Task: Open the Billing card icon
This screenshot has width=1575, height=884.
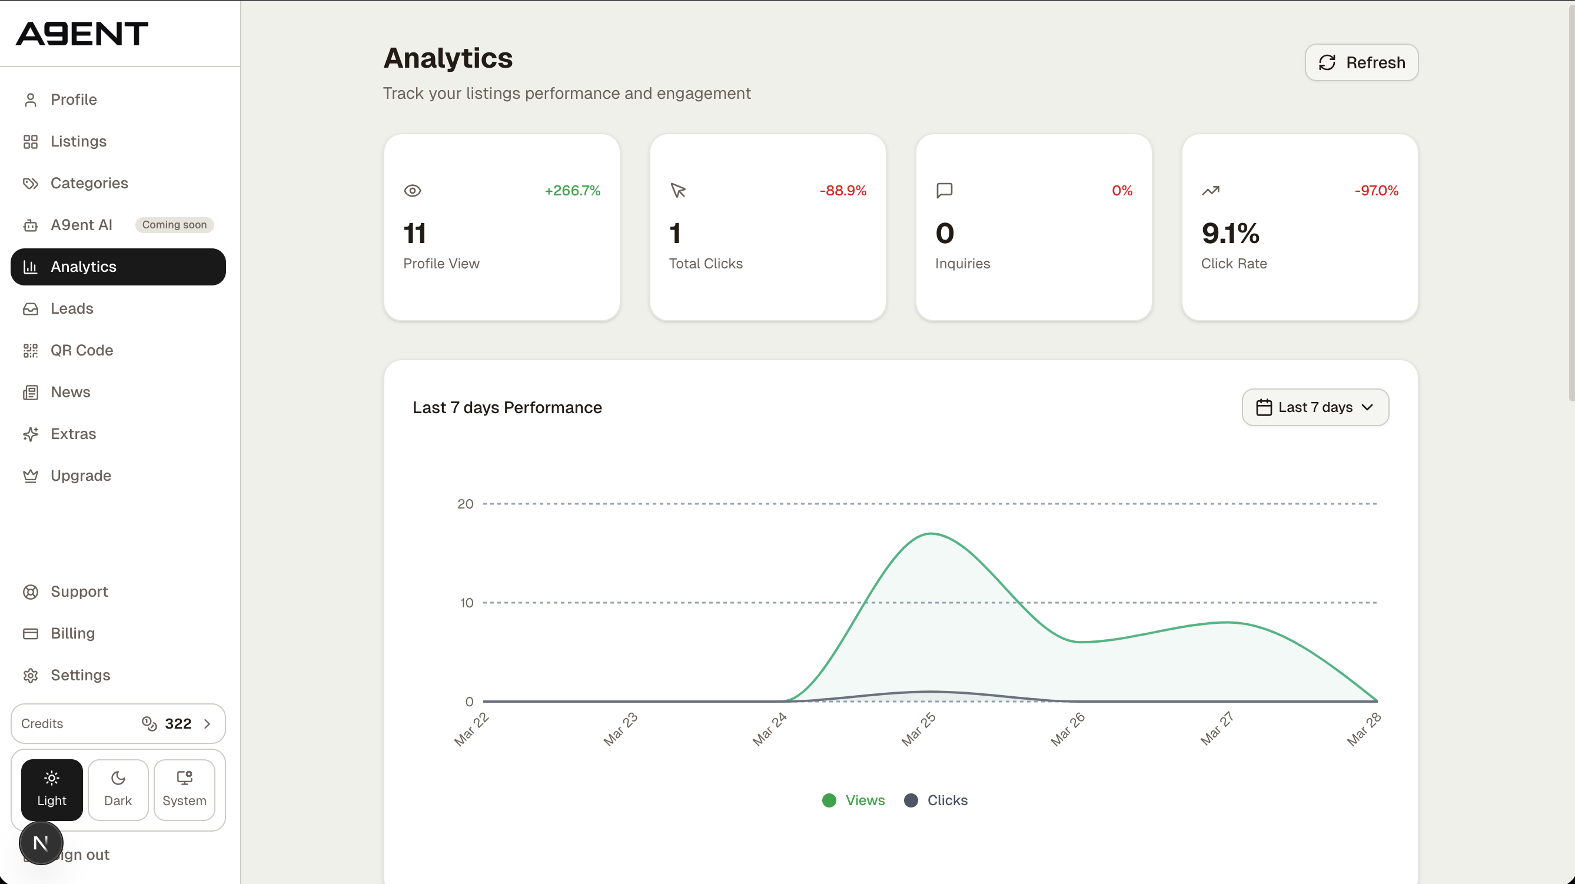Action: (31, 633)
